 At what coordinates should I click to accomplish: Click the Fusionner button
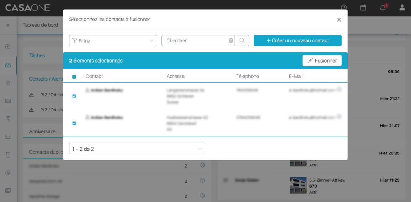322,61
